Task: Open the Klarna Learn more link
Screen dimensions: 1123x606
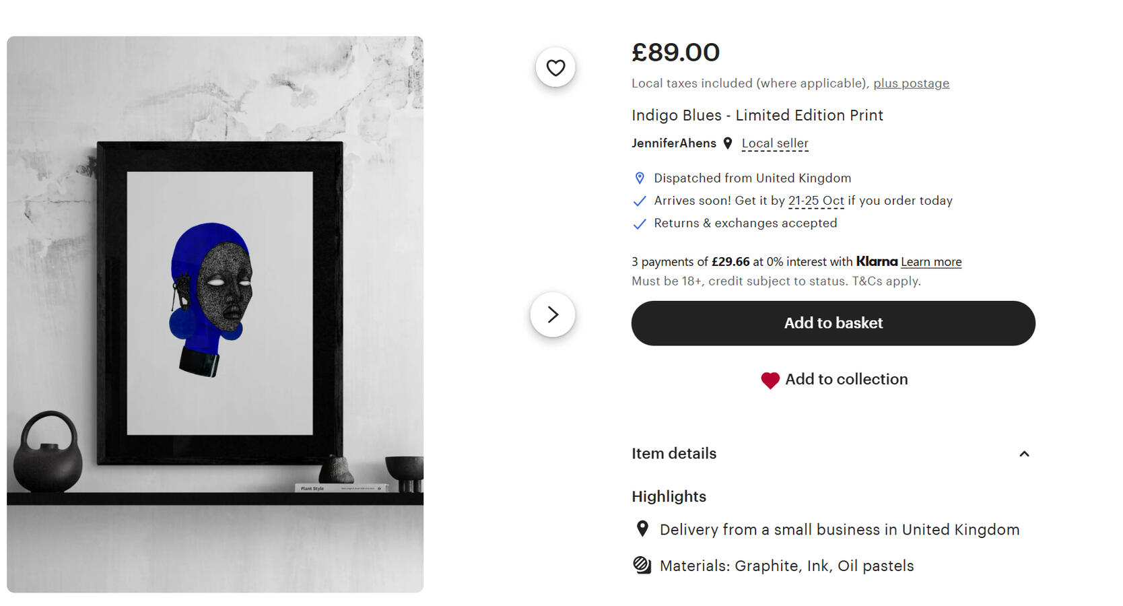Action: click(931, 262)
